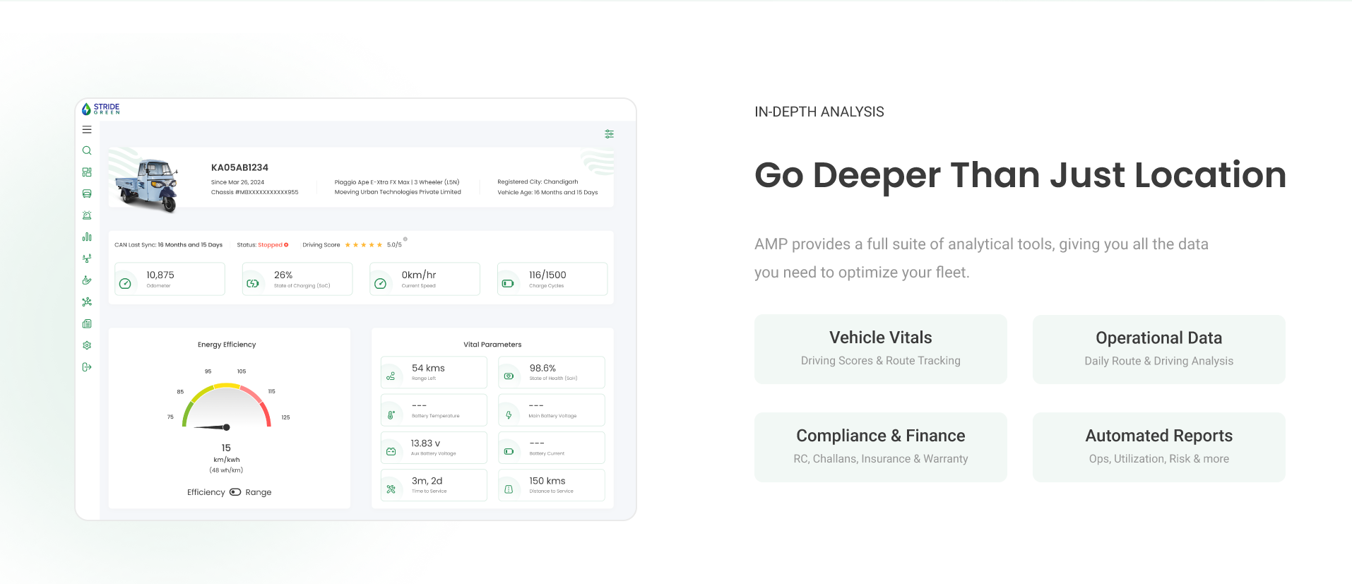This screenshot has height=584, width=1352.
Task: Open the dashboard grid icon in the sidebar
Action: coord(87,172)
